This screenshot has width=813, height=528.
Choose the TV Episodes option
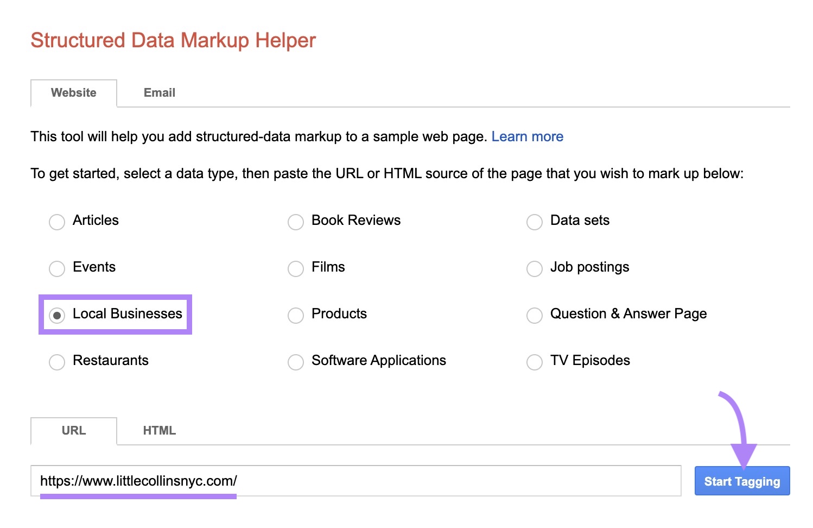(x=534, y=362)
